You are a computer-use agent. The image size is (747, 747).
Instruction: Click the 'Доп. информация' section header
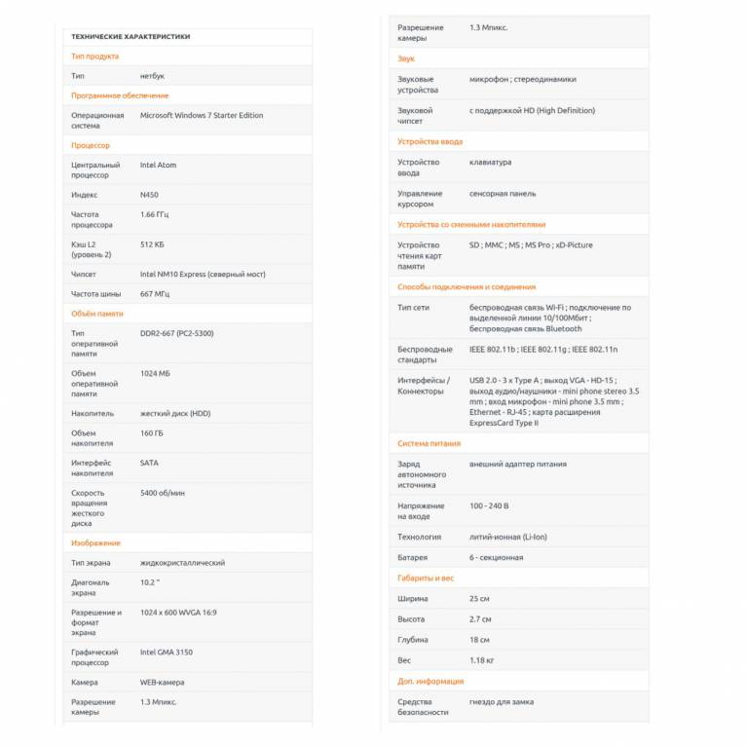(430, 681)
